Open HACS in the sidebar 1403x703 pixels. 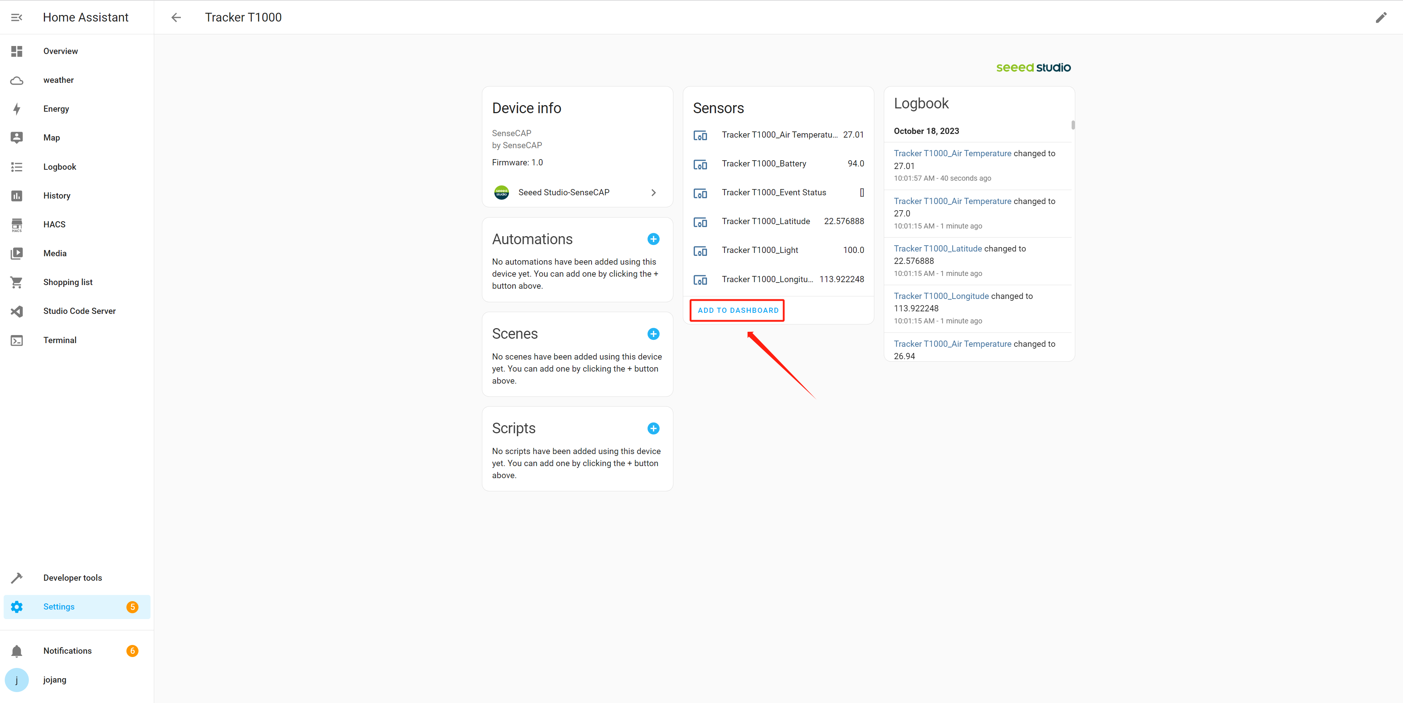(x=77, y=225)
